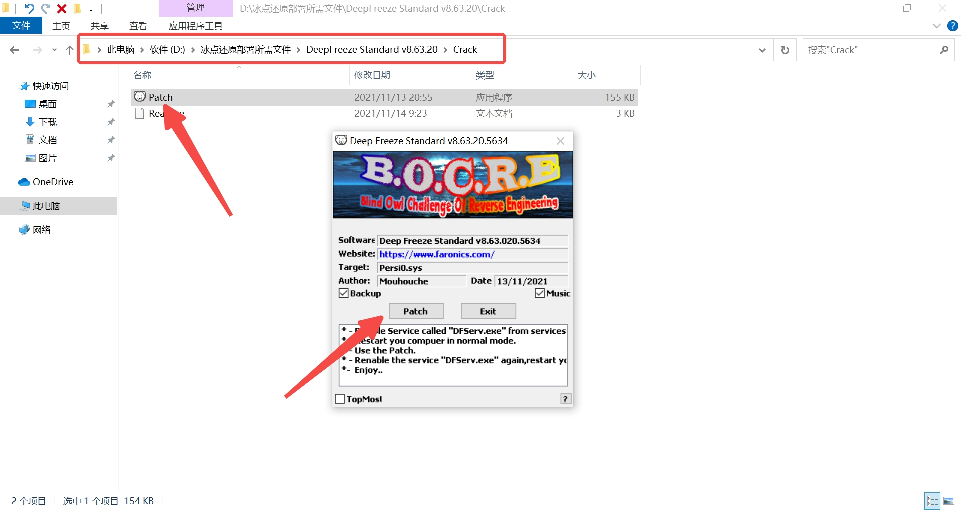
Task: Go up one folder level
Action: click(69, 50)
